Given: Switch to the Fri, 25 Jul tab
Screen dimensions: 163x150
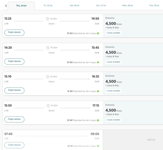Looking at the screenshot, I should coord(48,6).
